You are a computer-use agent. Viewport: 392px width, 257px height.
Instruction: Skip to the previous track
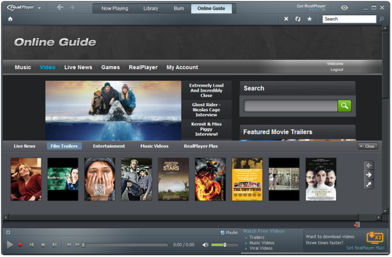31,246
